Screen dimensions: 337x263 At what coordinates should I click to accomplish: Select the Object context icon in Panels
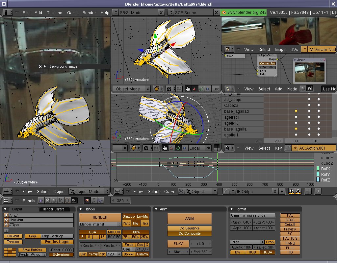(x=61, y=201)
